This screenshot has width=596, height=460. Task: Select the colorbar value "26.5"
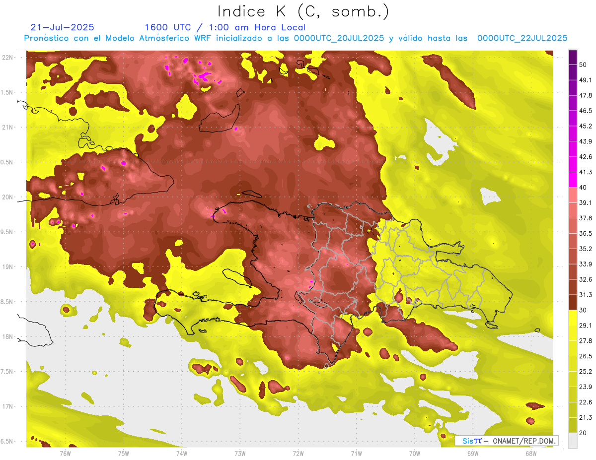[586, 356]
